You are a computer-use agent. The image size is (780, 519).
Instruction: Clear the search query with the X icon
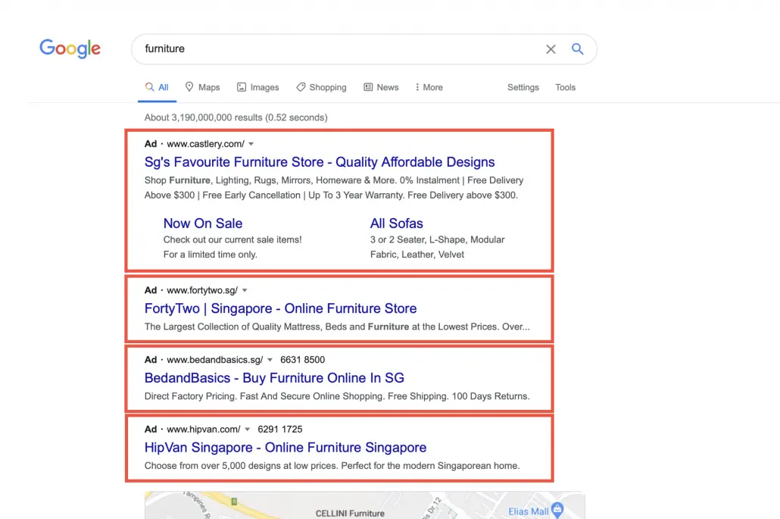point(551,48)
